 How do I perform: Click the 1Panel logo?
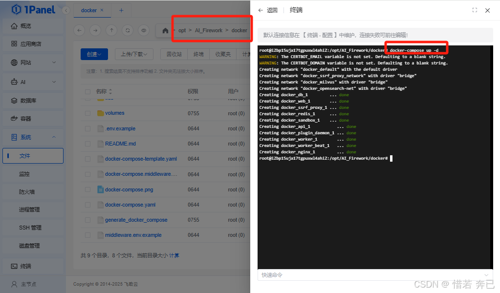[33, 10]
